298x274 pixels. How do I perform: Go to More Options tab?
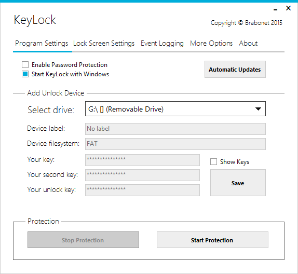(211, 43)
